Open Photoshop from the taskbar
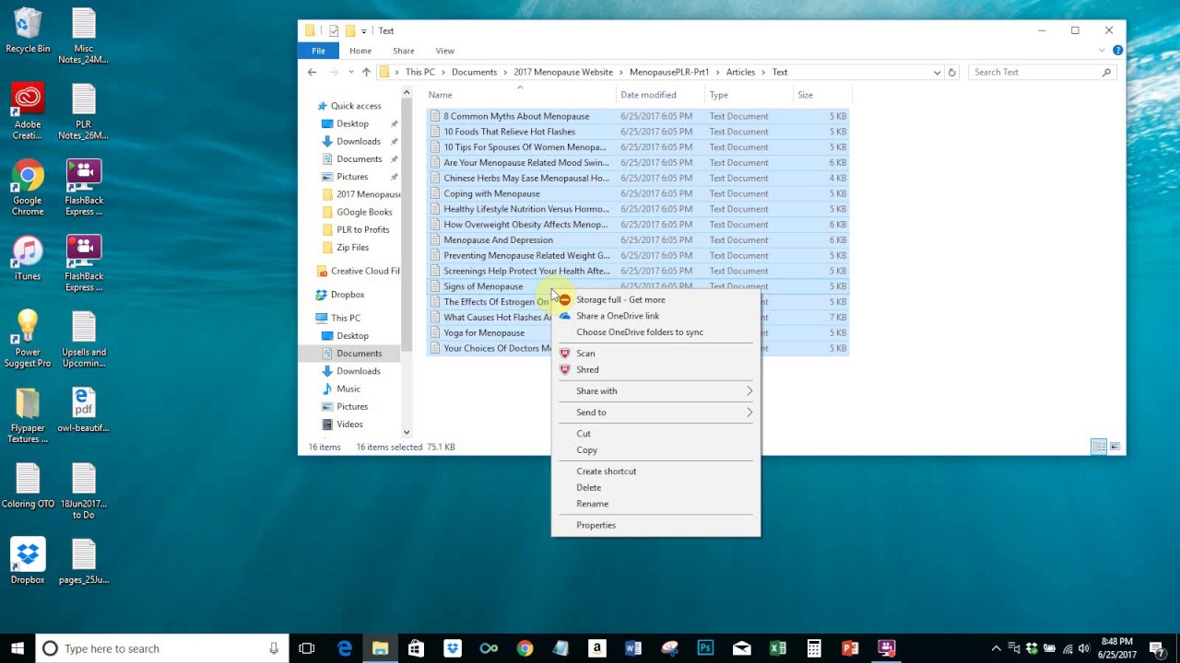 [705, 648]
